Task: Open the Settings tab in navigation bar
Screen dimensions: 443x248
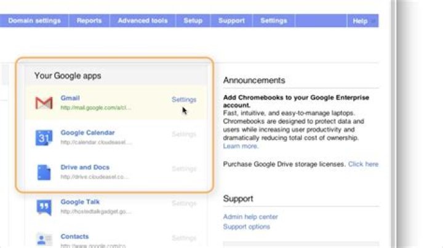Action: [273, 21]
